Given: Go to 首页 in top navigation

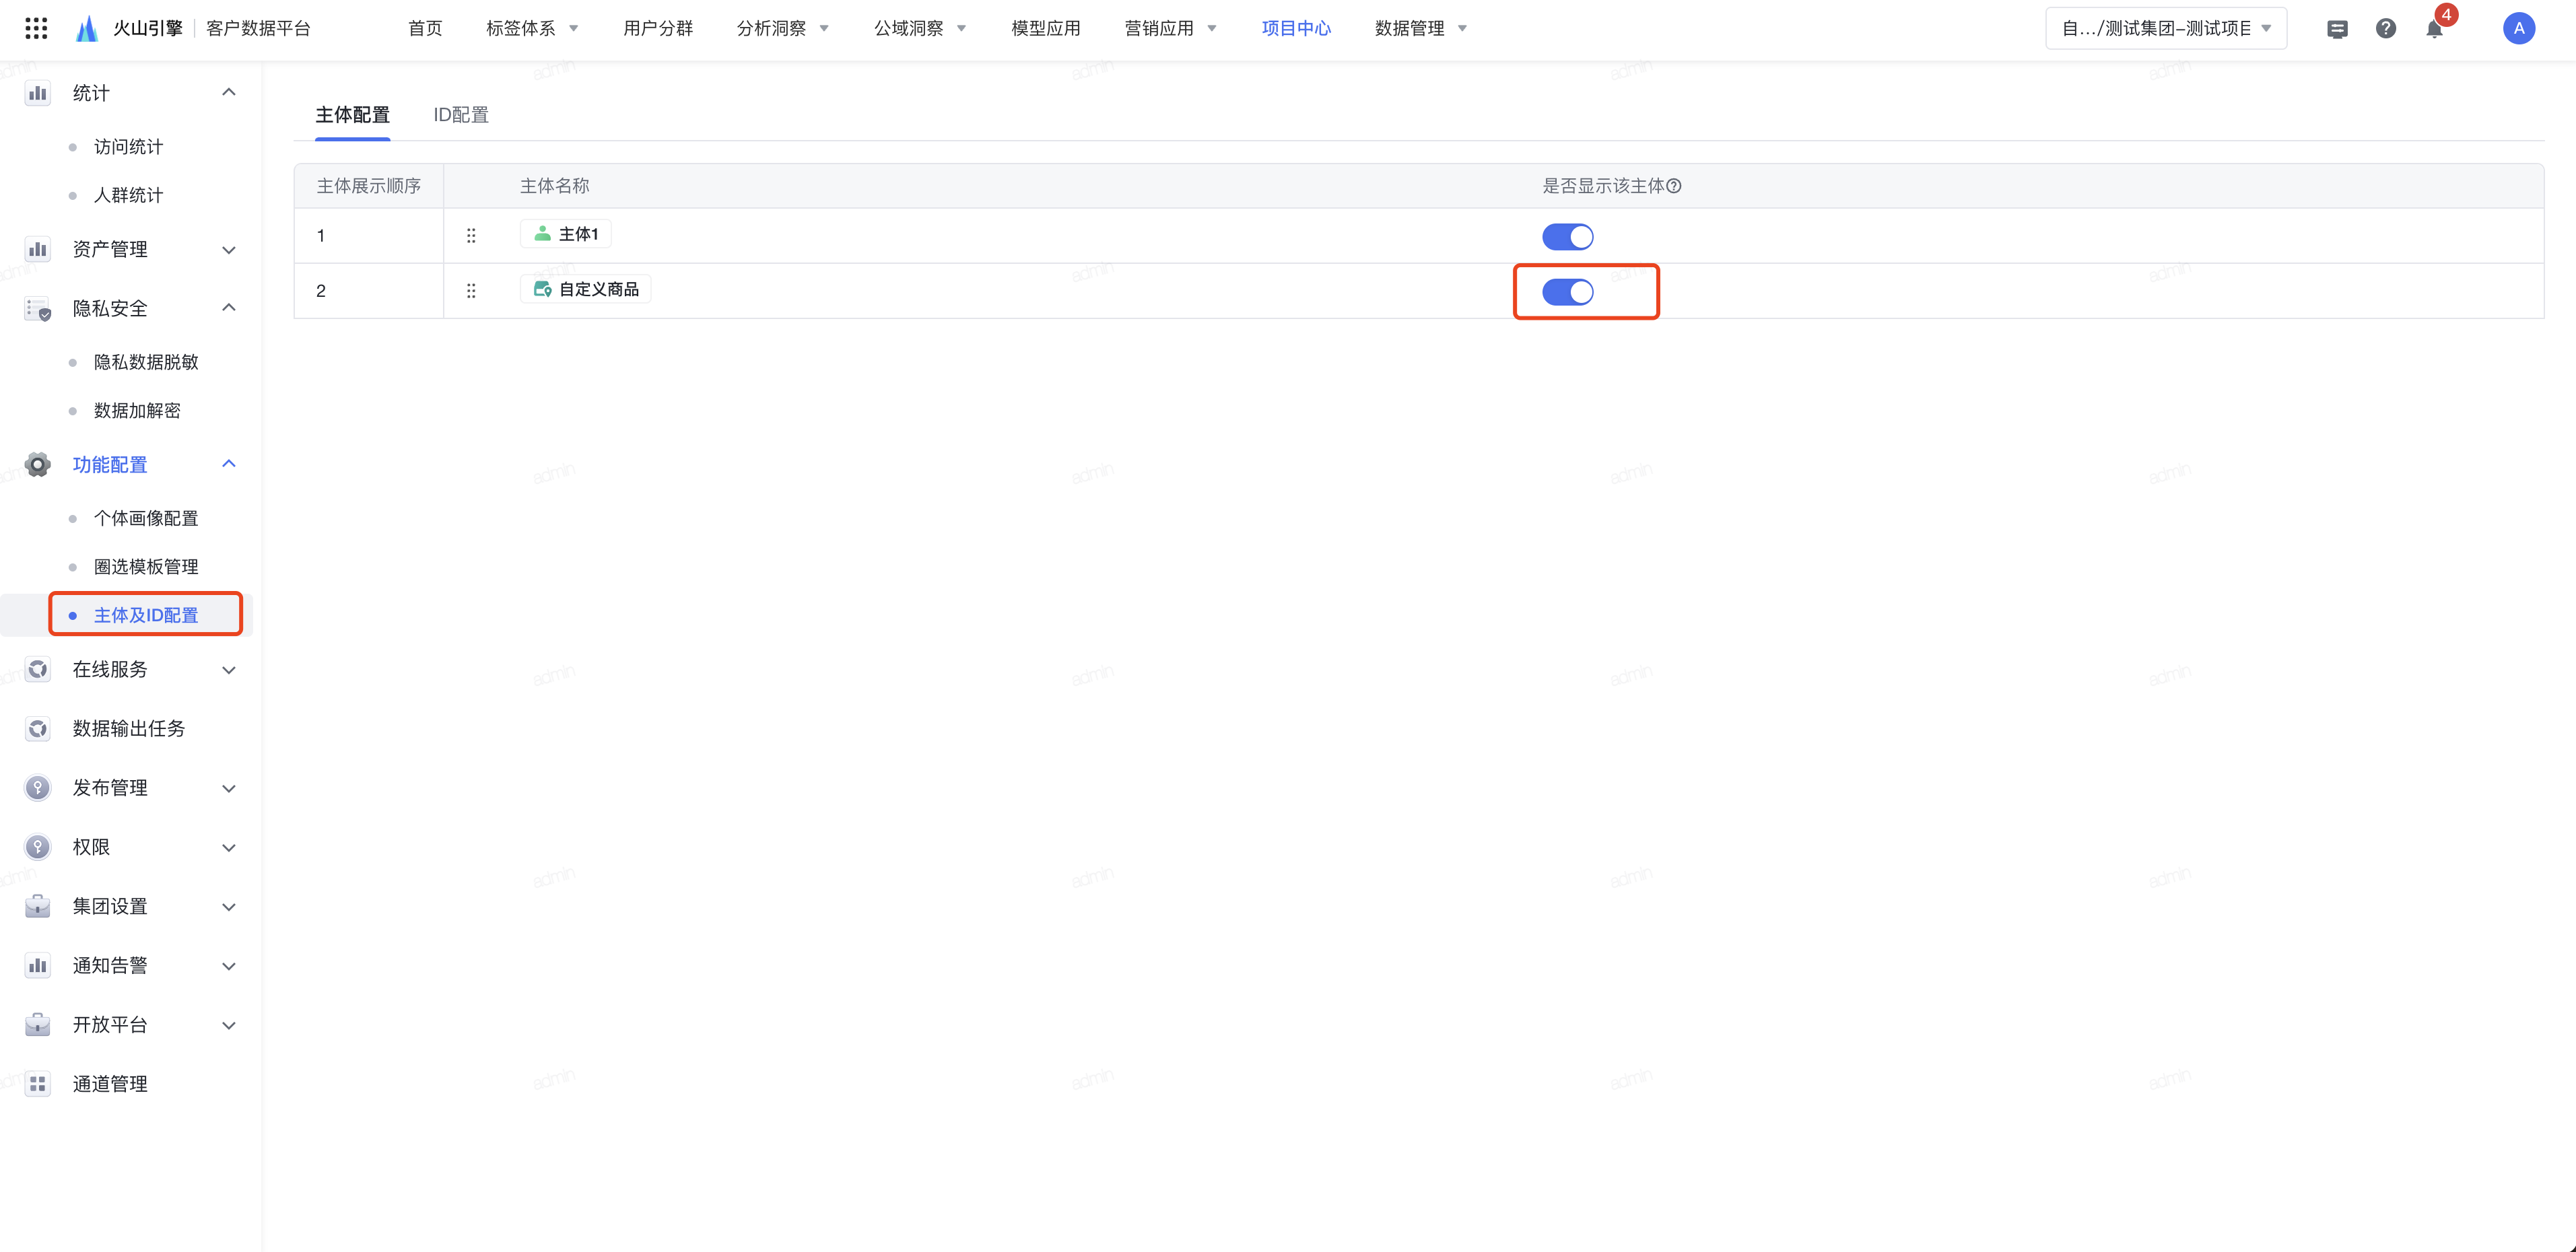Looking at the screenshot, I should tap(425, 28).
